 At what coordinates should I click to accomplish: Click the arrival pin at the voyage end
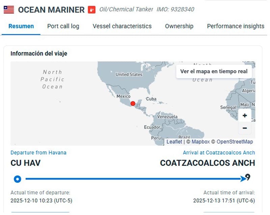point(247,178)
